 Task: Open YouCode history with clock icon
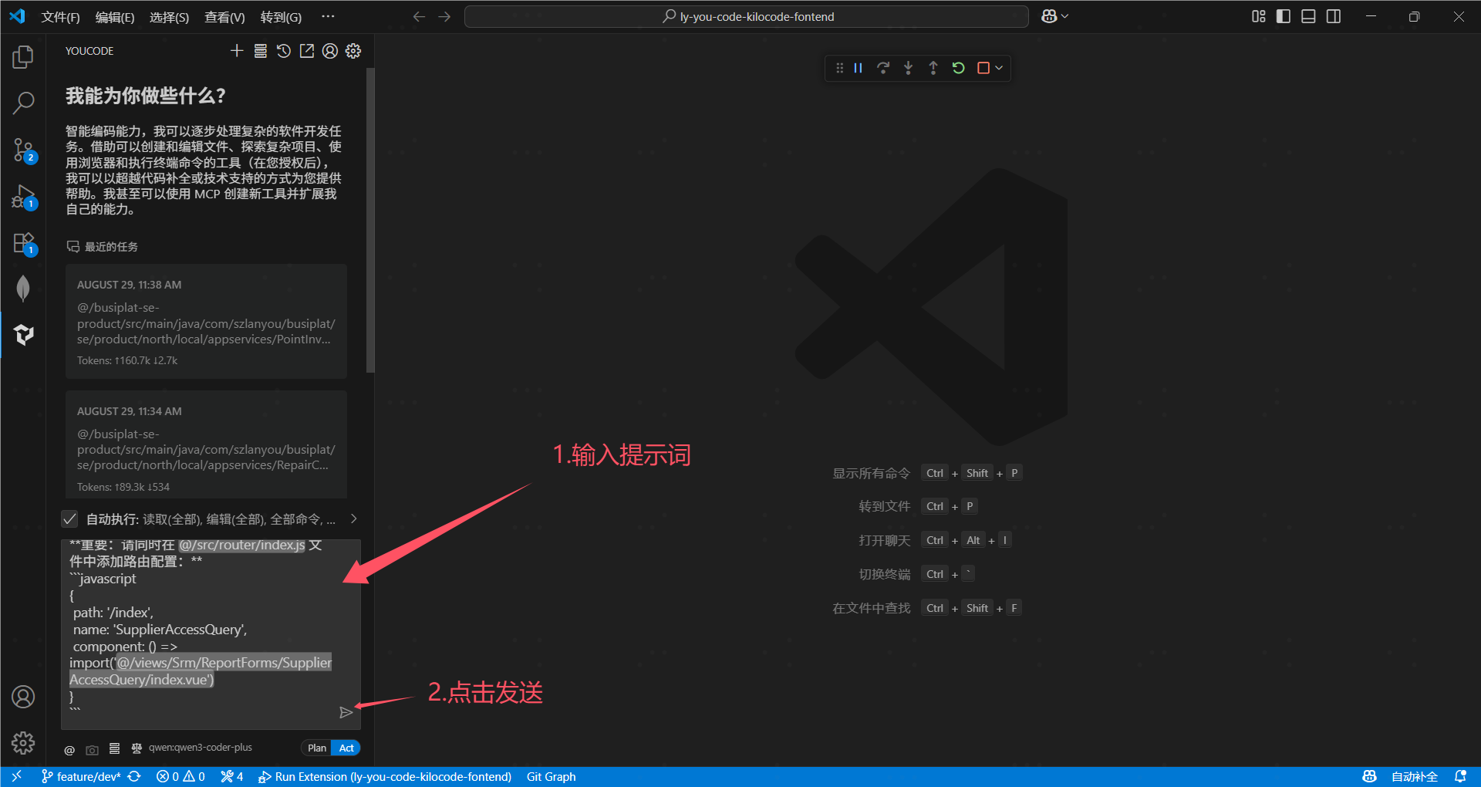pyautogui.click(x=284, y=51)
